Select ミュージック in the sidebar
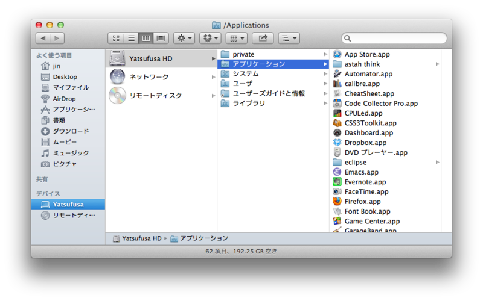Viewport: 483px width, 301px height. [68, 153]
